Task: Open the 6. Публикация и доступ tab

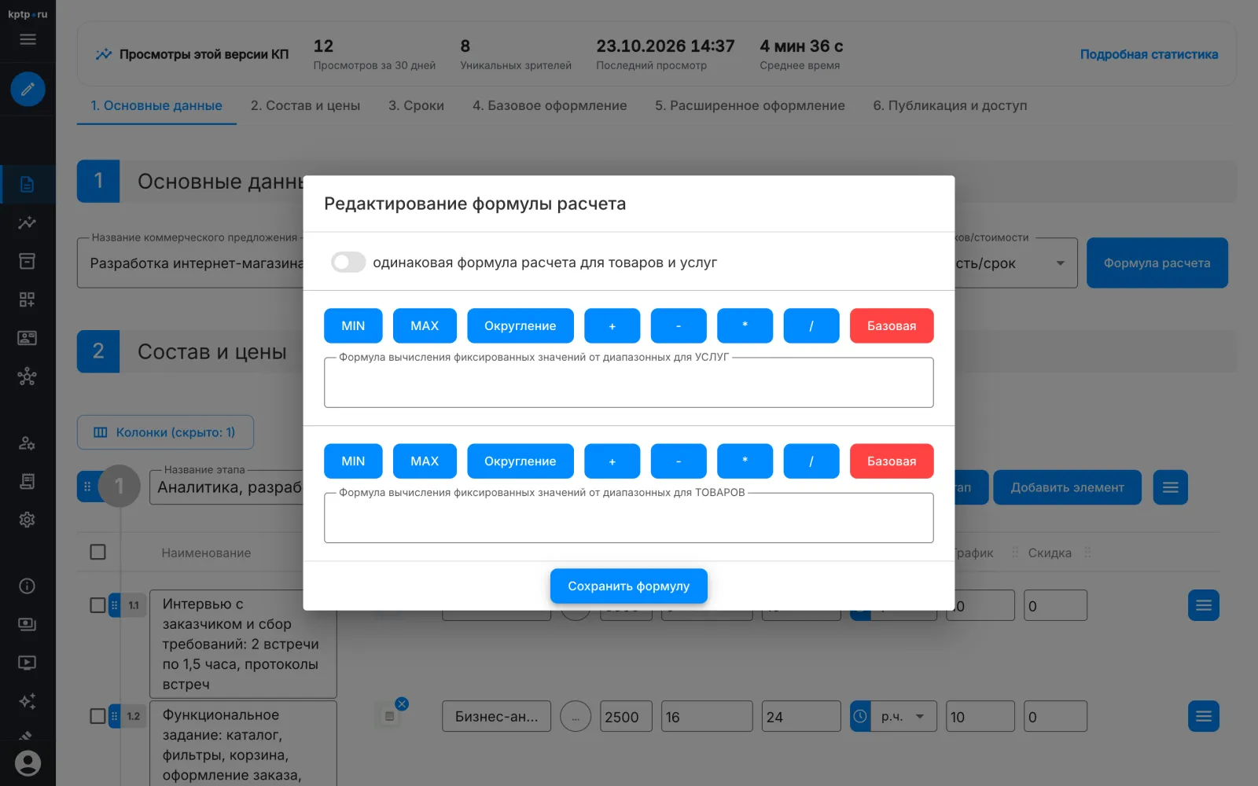Action: pos(950,105)
